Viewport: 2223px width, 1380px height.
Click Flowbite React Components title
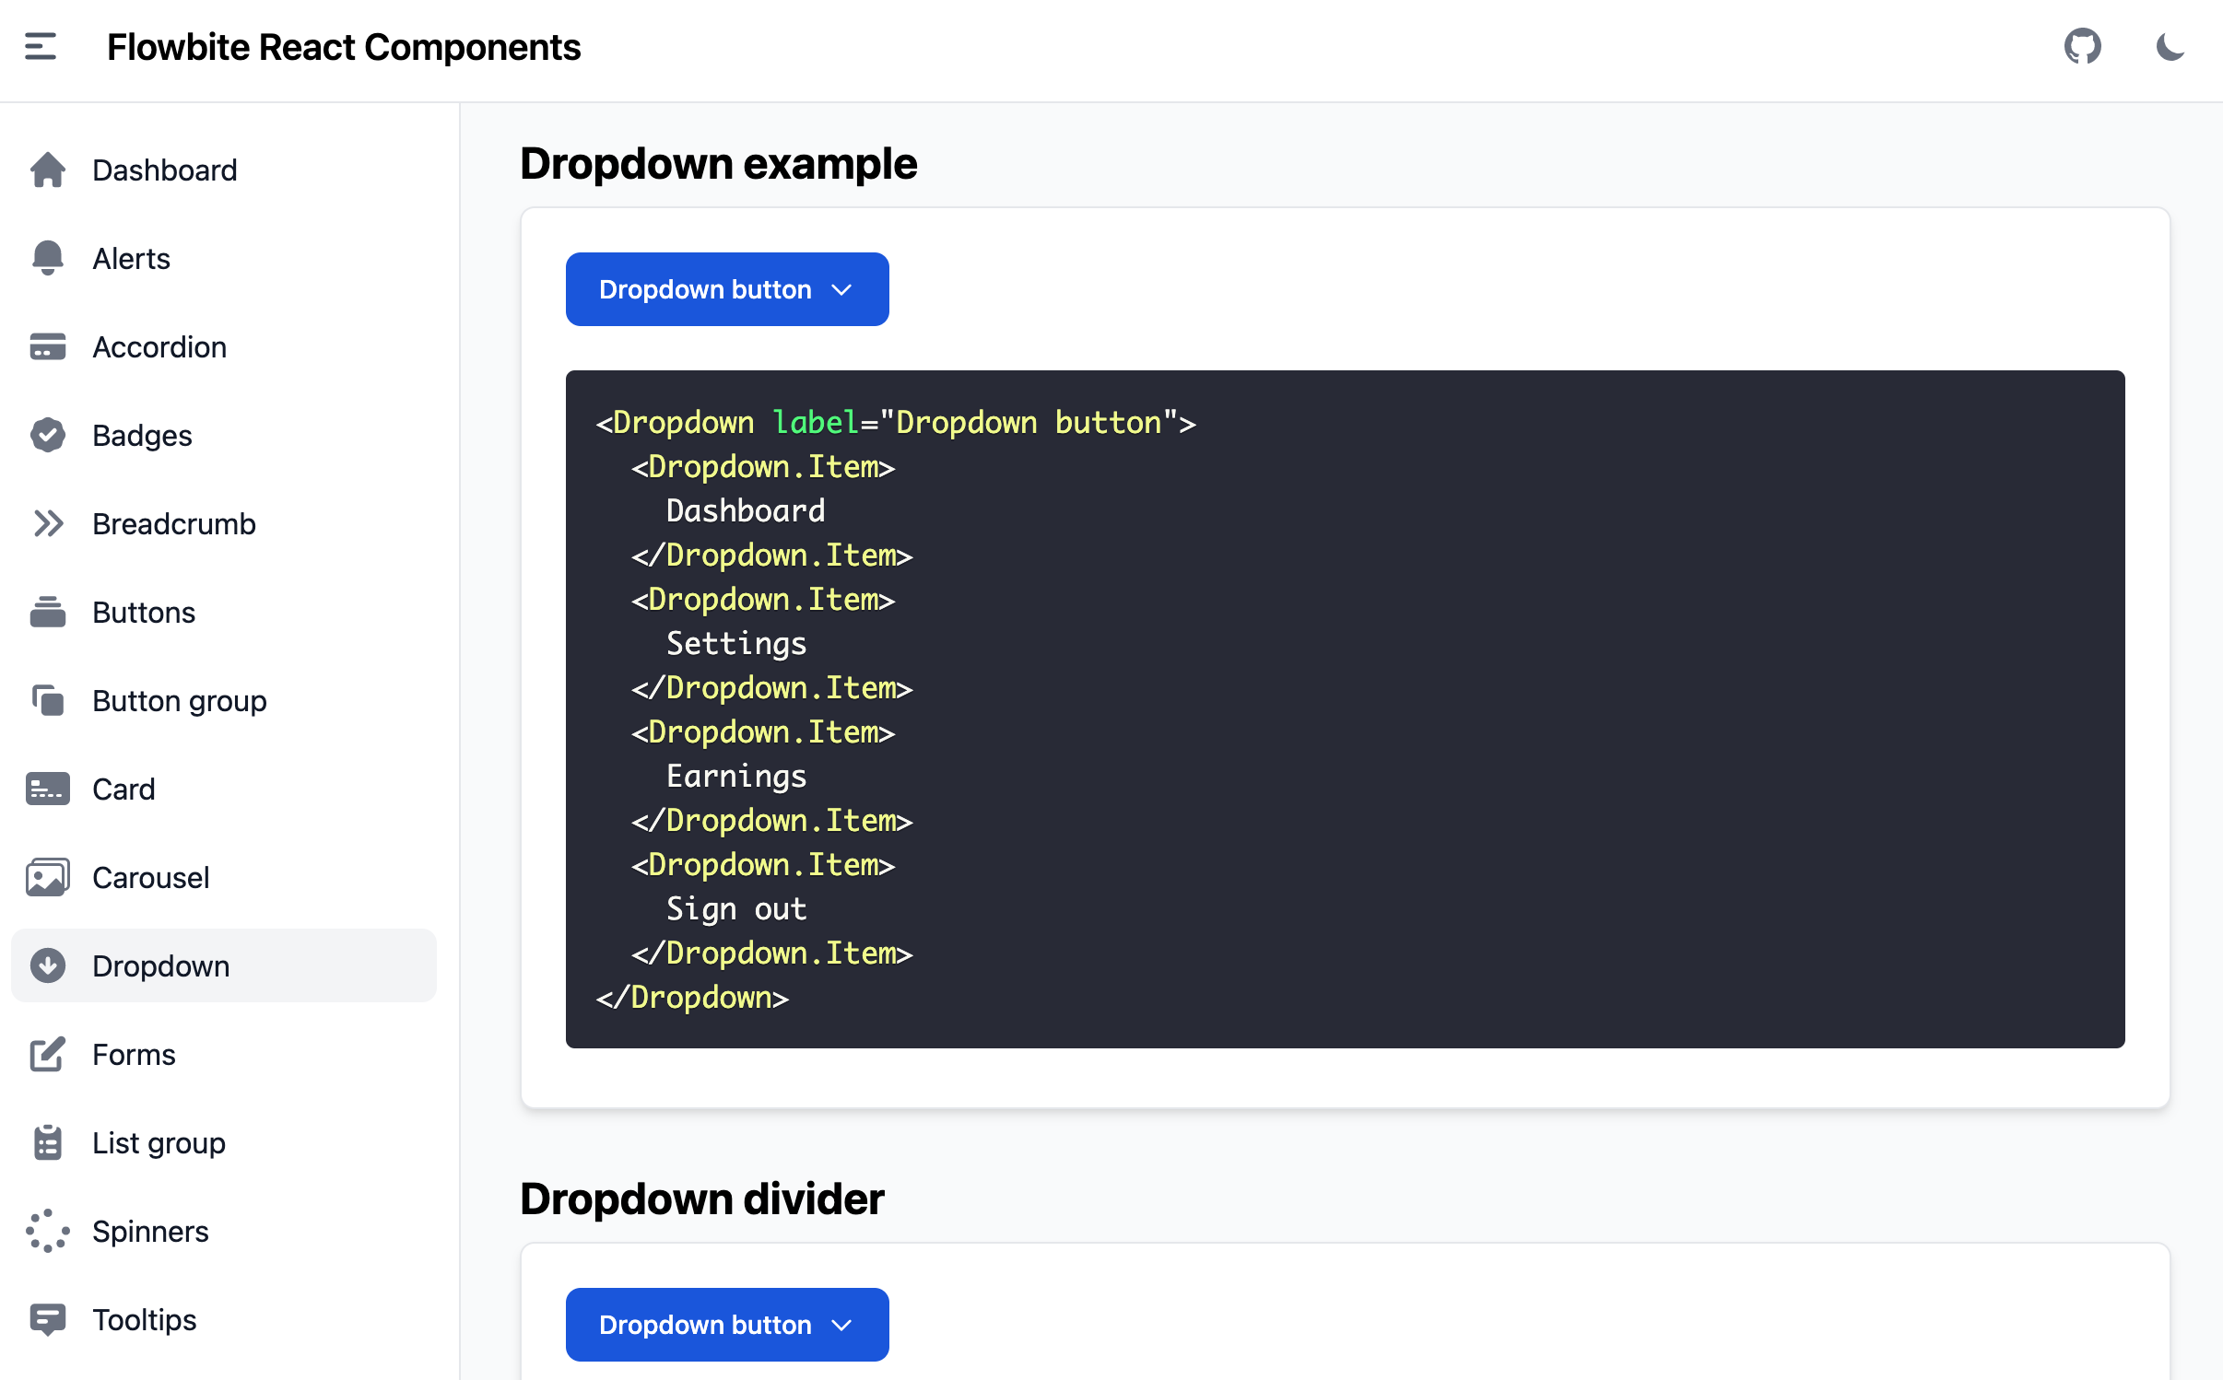[344, 47]
